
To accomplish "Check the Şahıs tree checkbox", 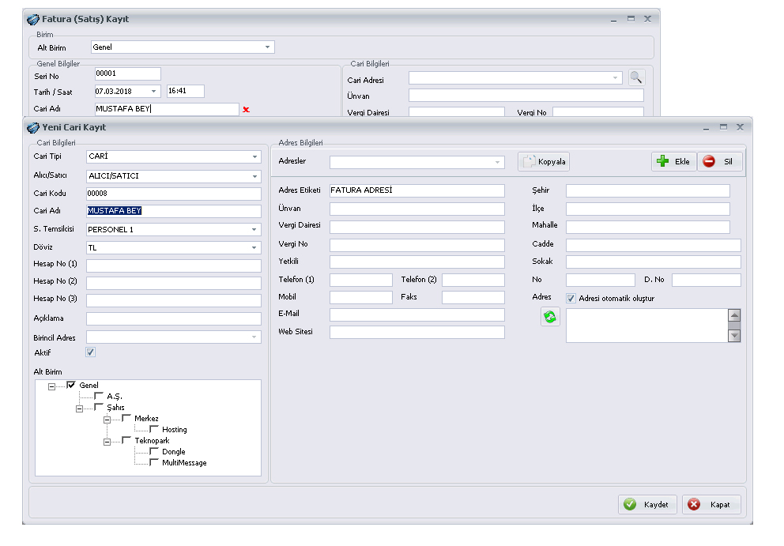I will click(x=99, y=407).
